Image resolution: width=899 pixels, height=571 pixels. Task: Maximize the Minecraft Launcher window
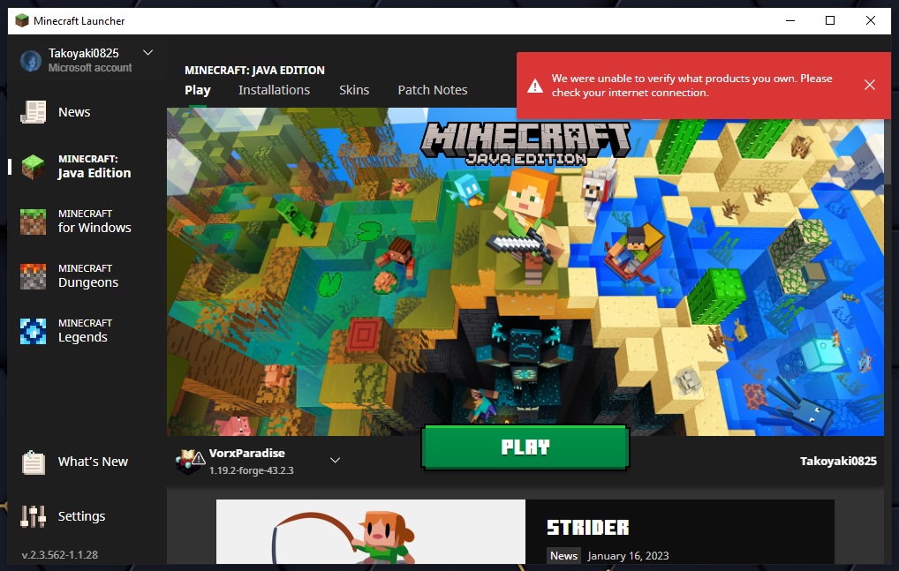point(829,20)
